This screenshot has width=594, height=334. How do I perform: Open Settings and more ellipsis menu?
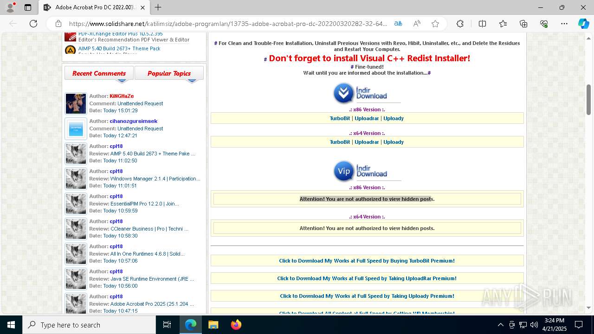[564, 24]
